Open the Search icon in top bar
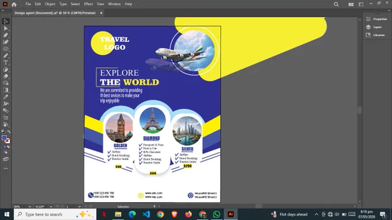 [x=336, y=4]
